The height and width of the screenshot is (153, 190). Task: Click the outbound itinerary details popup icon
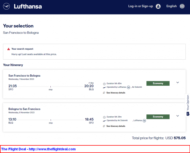coord(104,93)
